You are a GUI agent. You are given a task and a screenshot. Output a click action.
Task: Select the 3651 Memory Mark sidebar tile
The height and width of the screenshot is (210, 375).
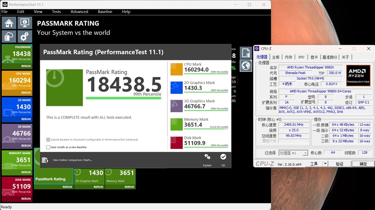(x=17, y=163)
